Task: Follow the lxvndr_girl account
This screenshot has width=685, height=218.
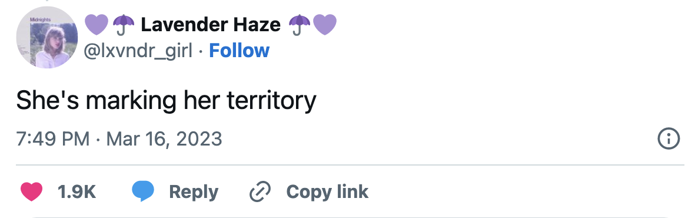Action: (x=240, y=51)
